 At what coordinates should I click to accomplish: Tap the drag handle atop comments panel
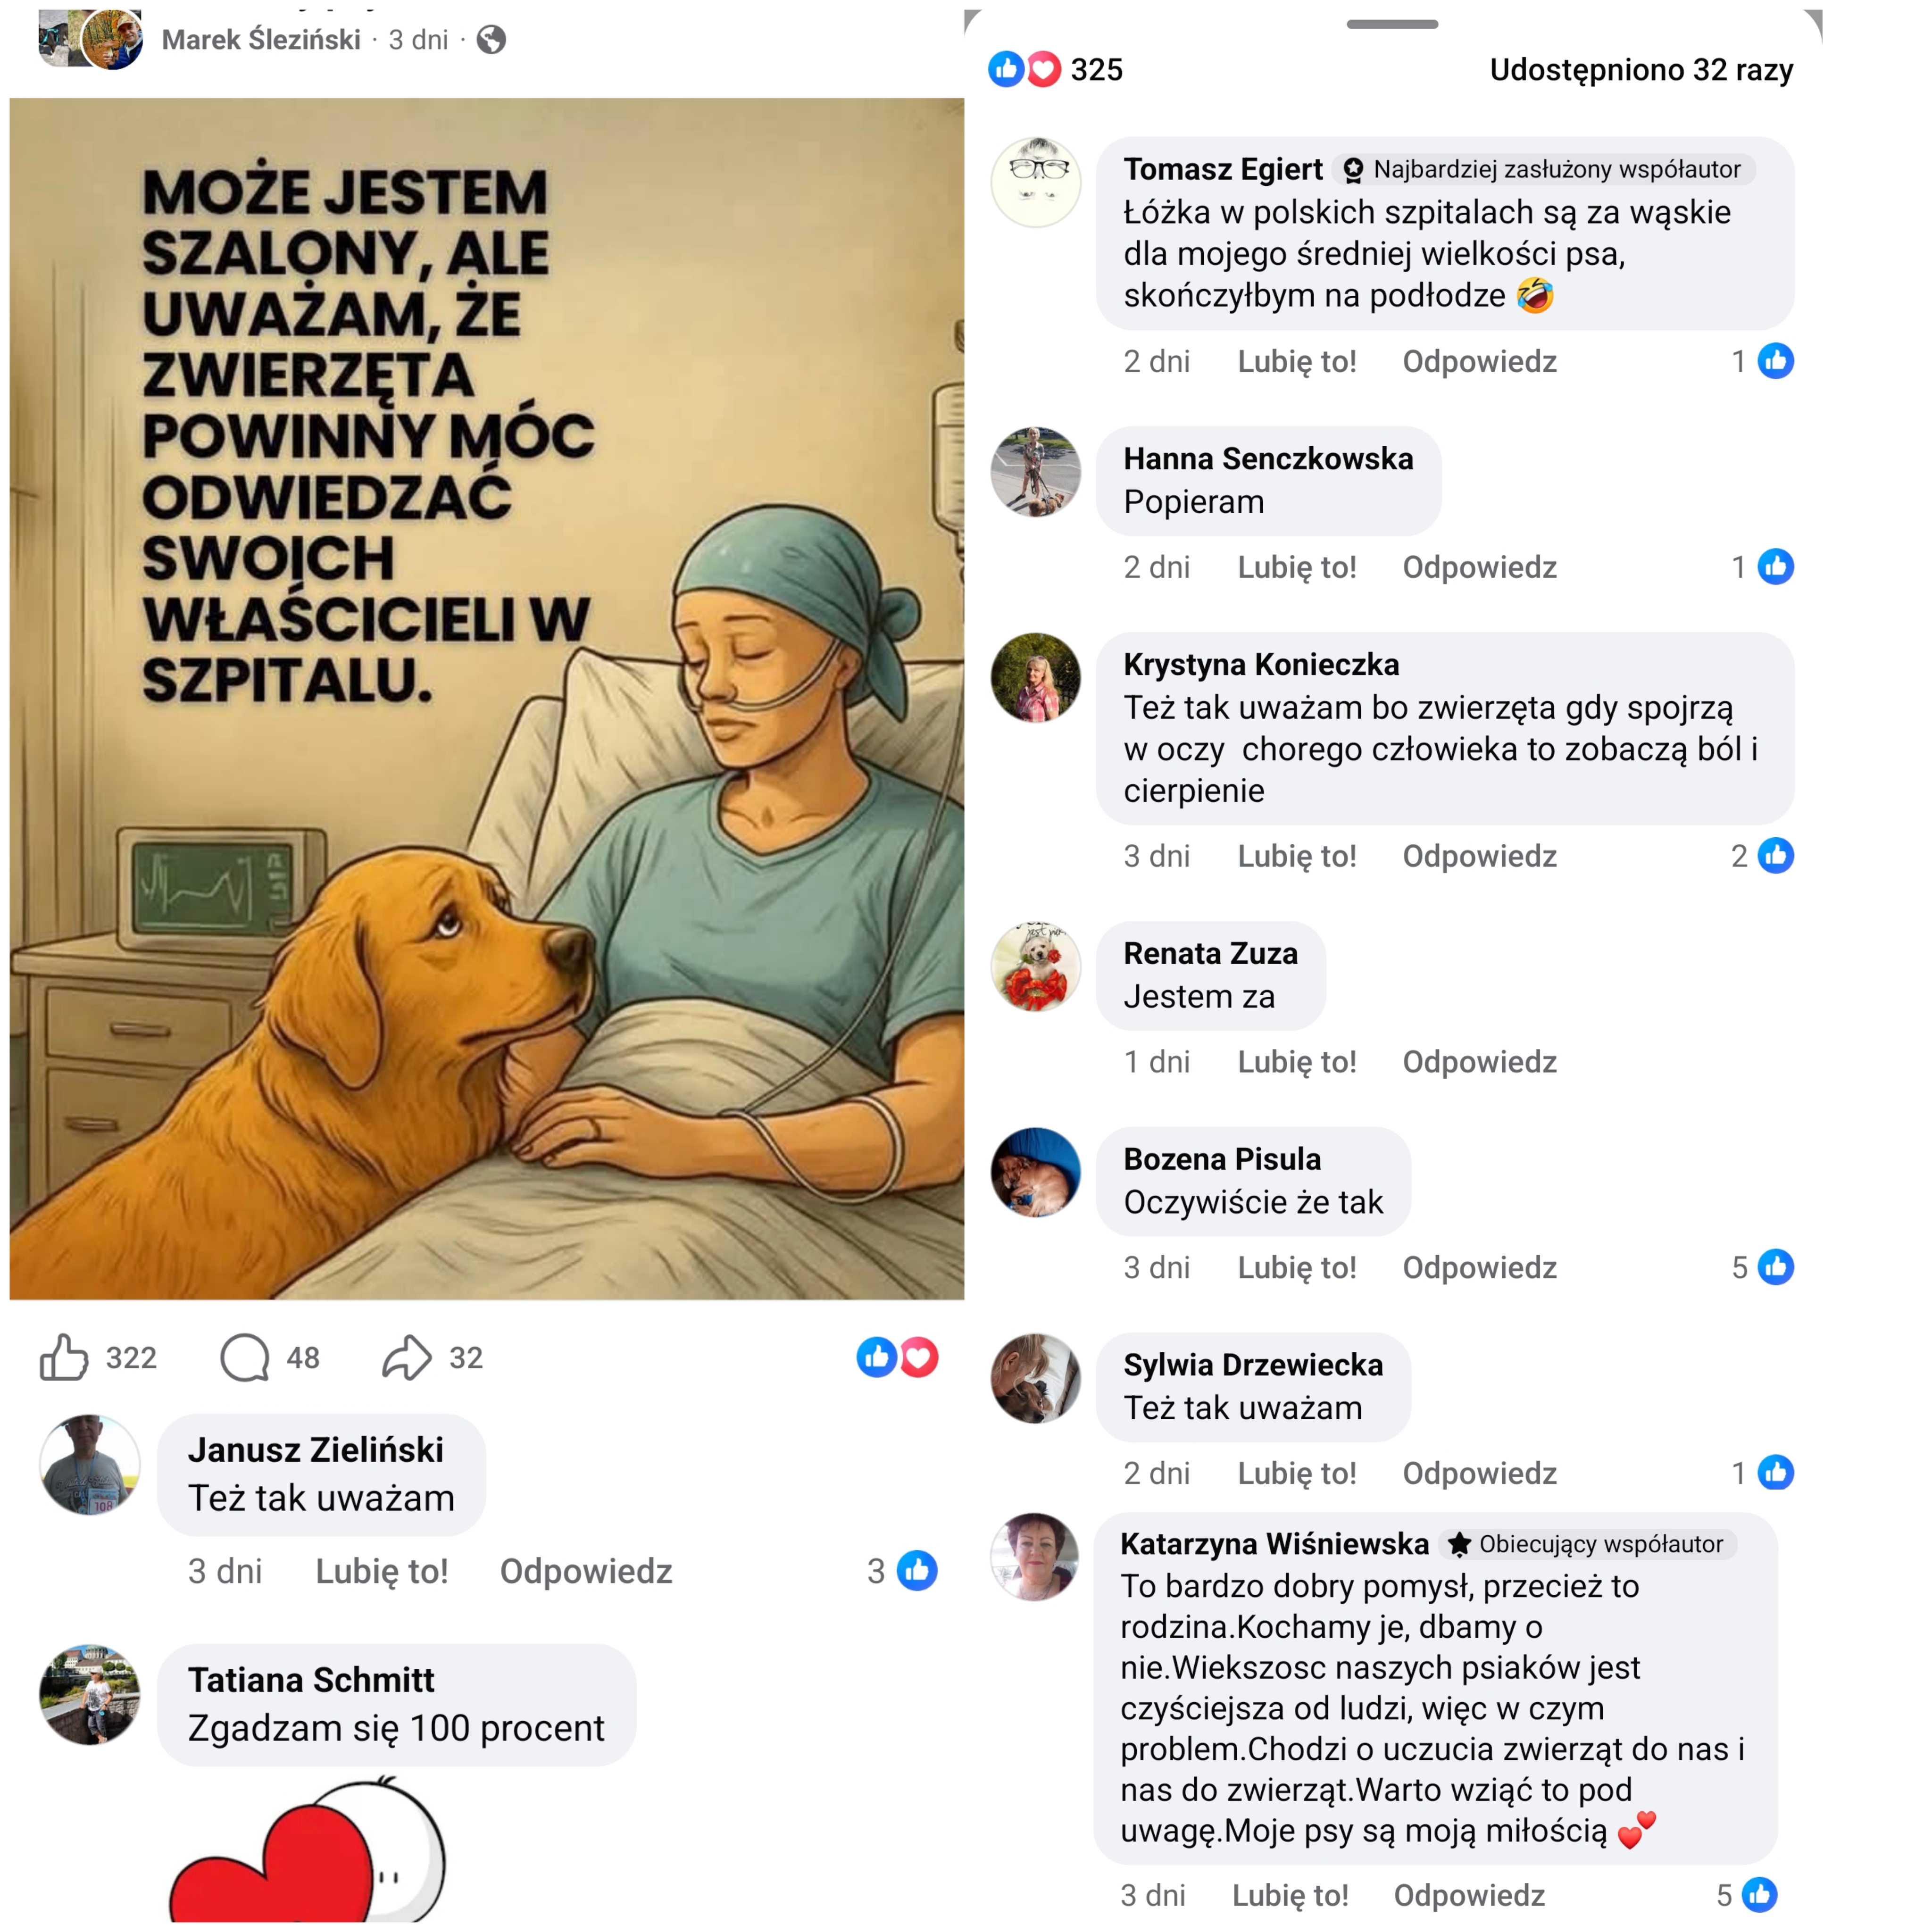click(1392, 24)
